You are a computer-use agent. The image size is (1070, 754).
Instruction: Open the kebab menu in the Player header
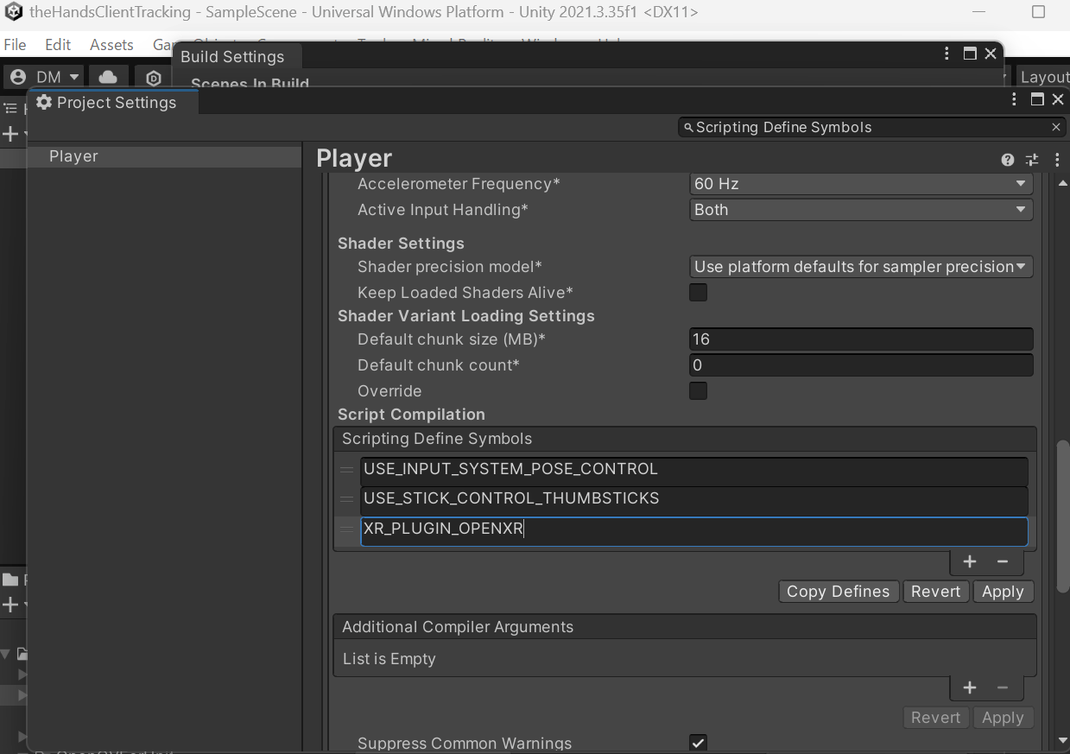1057,160
